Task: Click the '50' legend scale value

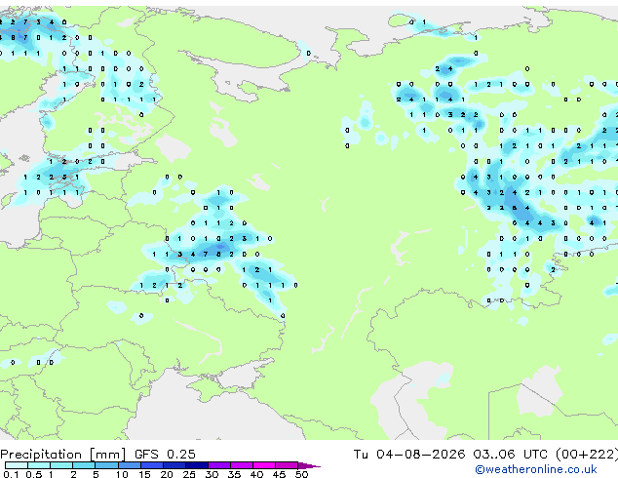Action: coord(301,474)
